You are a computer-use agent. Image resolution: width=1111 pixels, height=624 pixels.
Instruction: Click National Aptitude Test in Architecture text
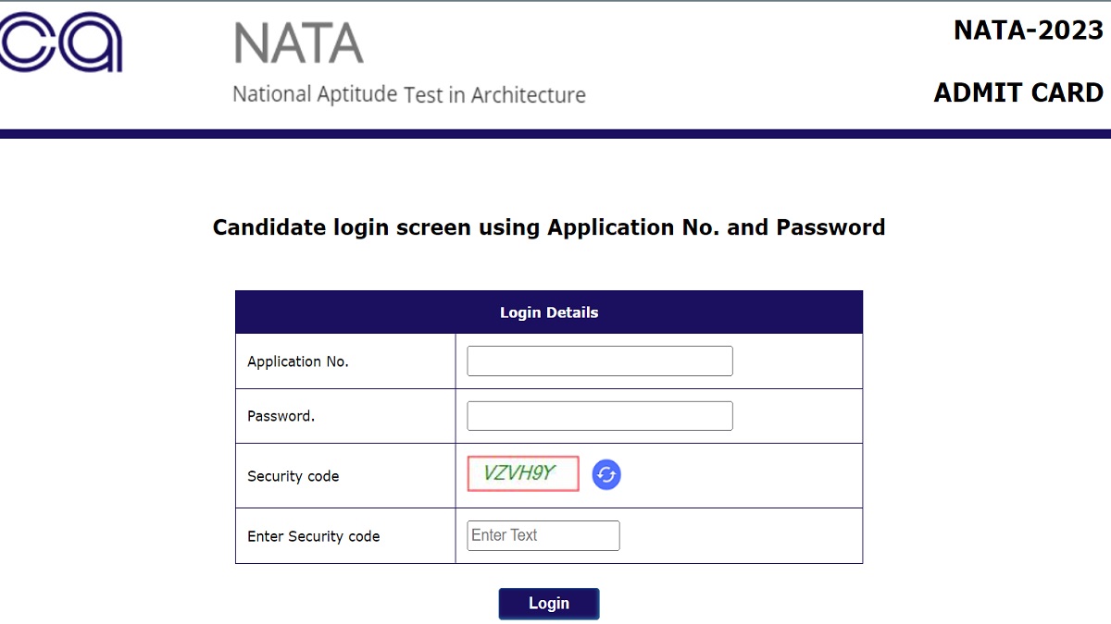408,94
